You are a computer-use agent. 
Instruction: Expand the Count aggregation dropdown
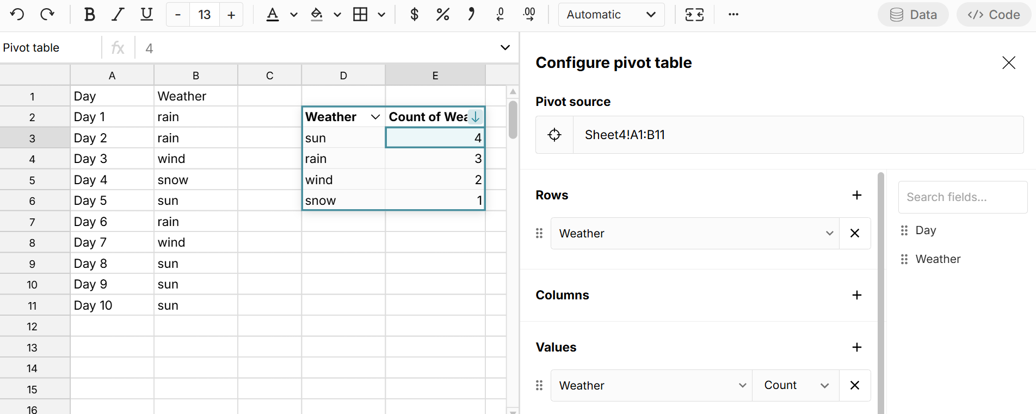click(x=795, y=385)
